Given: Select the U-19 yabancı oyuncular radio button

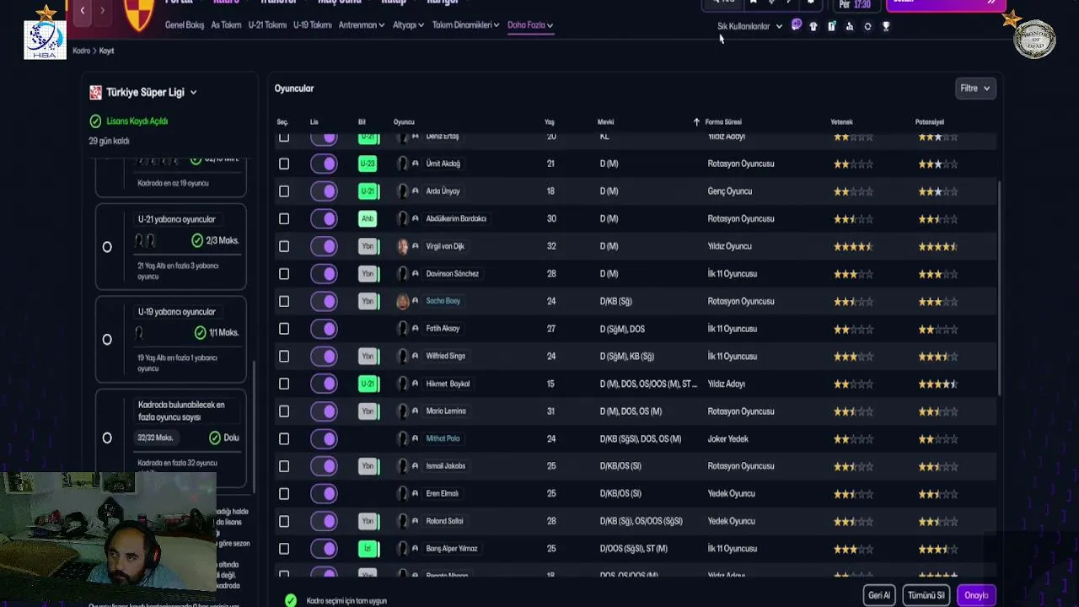Looking at the screenshot, I should pyautogui.click(x=107, y=340).
